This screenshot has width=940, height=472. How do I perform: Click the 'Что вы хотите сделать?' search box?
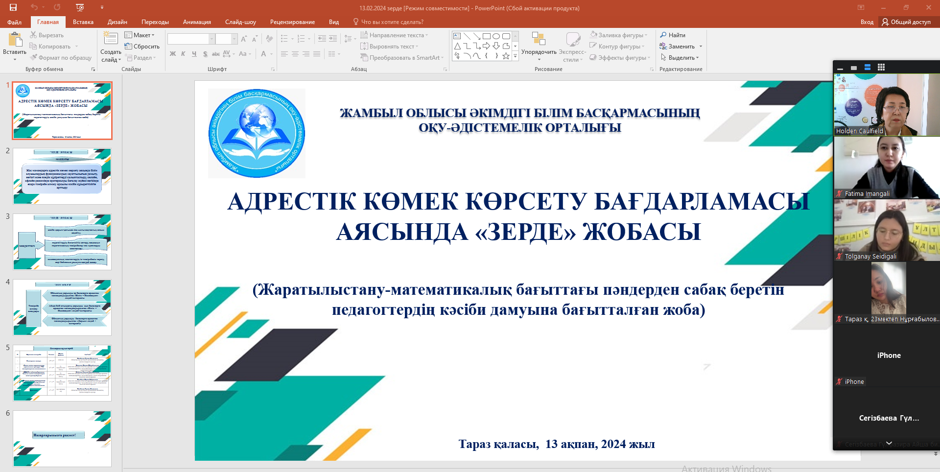point(389,22)
